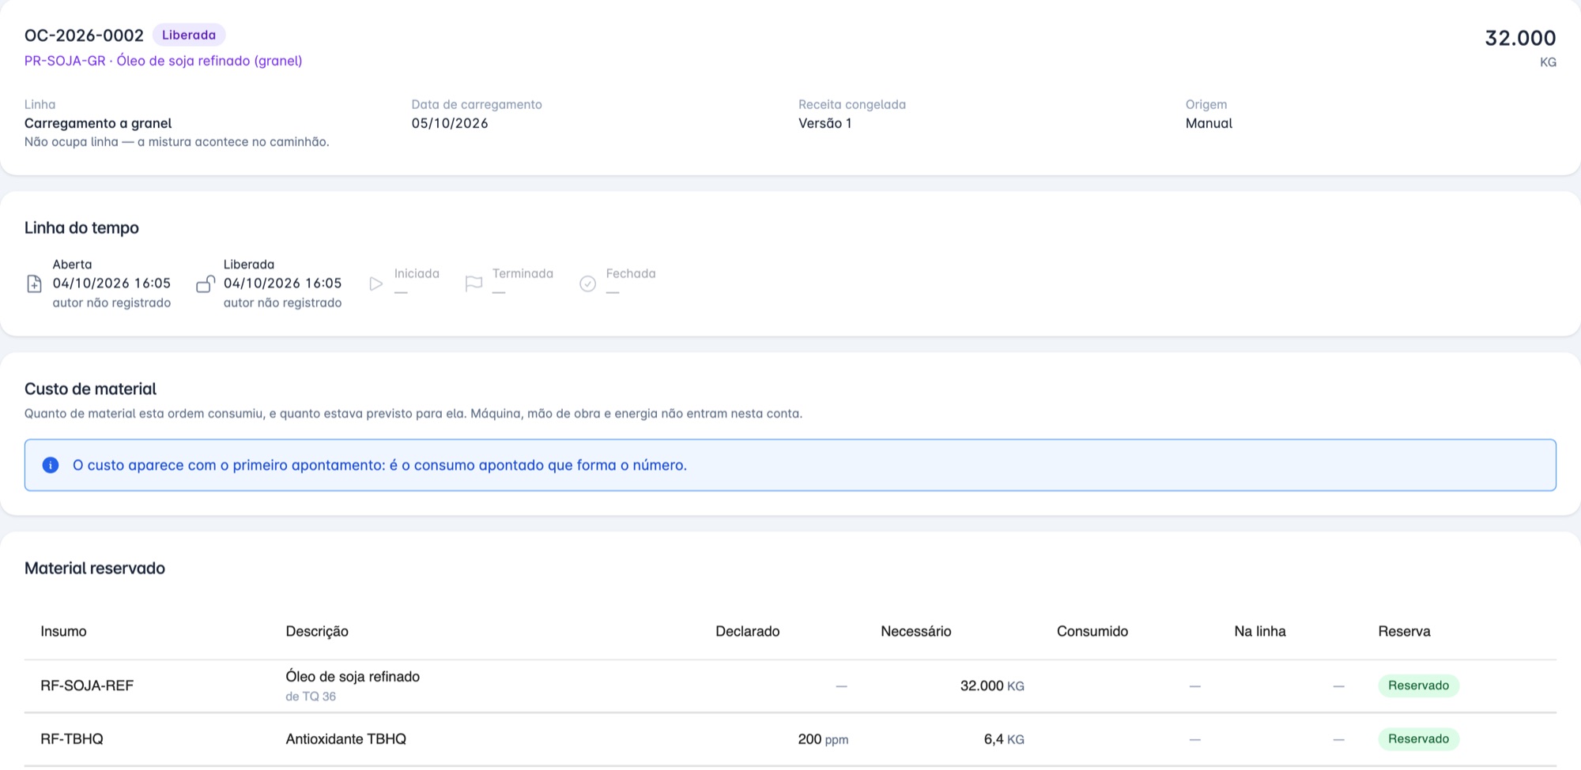Click the blue info icon in the cost notice
The width and height of the screenshot is (1581, 770).
pyautogui.click(x=51, y=465)
